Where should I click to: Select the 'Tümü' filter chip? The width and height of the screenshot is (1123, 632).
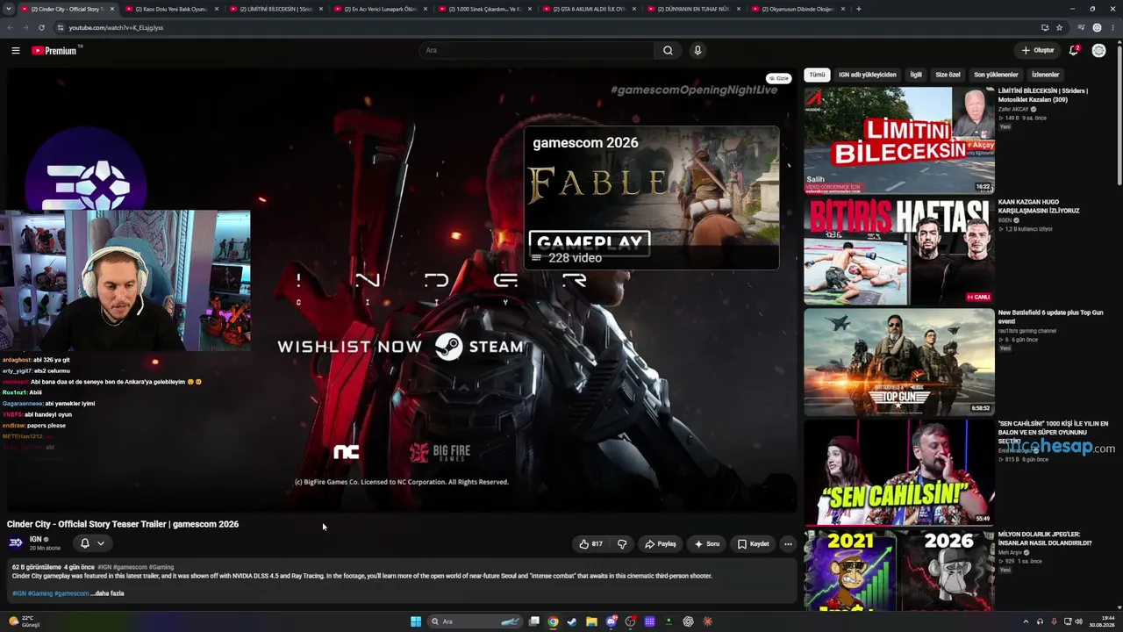[x=817, y=75]
